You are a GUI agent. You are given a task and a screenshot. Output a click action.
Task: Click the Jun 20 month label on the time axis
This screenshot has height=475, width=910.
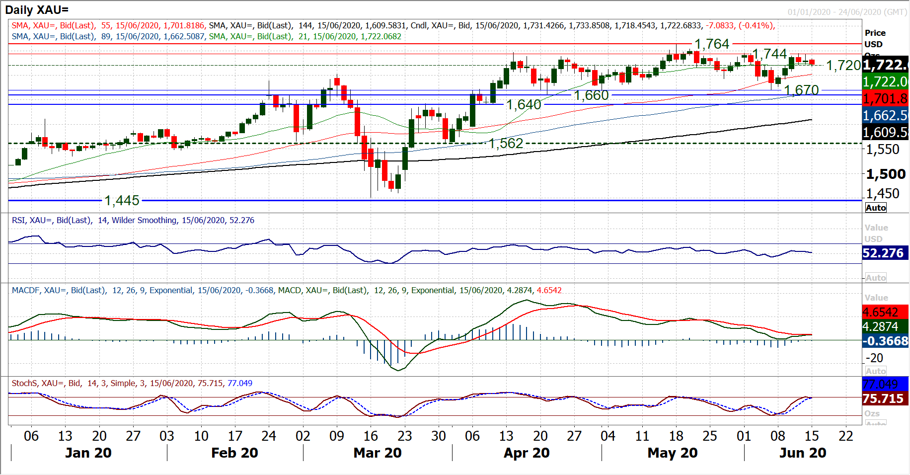pyautogui.click(x=802, y=453)
